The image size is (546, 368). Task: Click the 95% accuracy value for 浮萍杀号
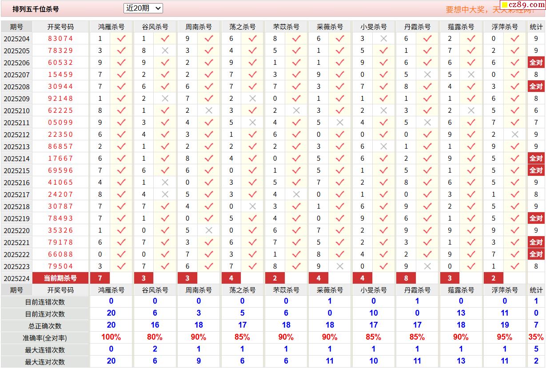pos(505,337)
